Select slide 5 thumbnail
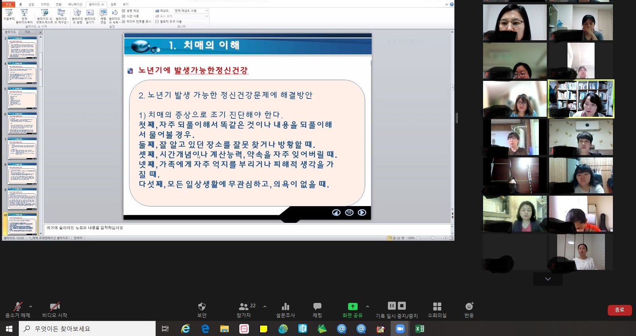636x336 pixels. click(22, 98)
